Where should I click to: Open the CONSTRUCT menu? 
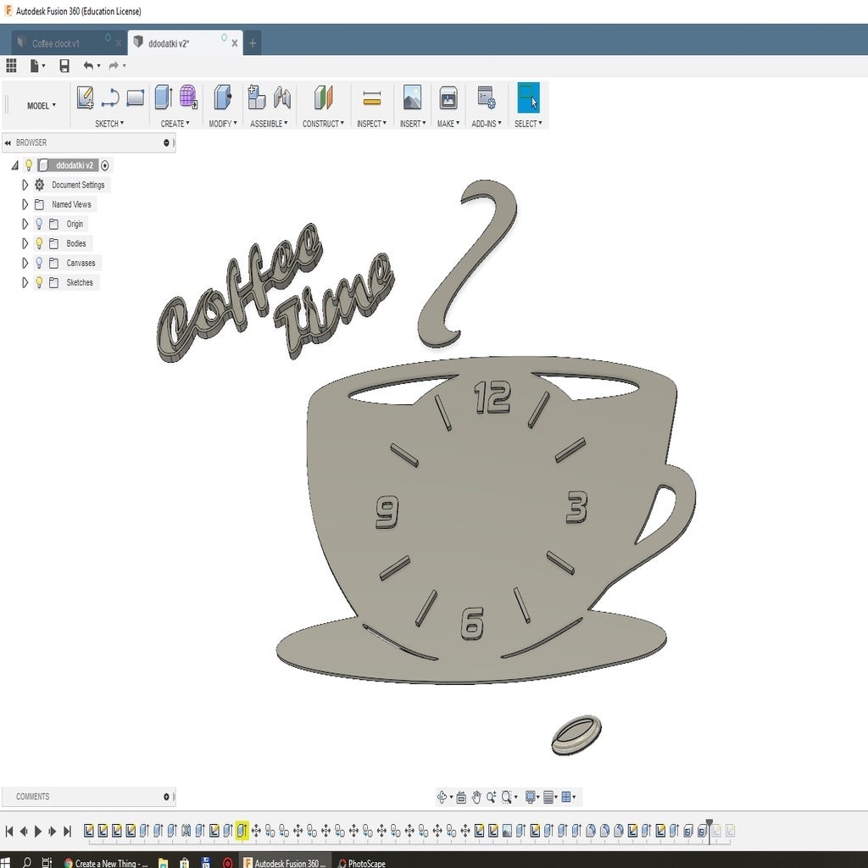(x=323, y=124)
